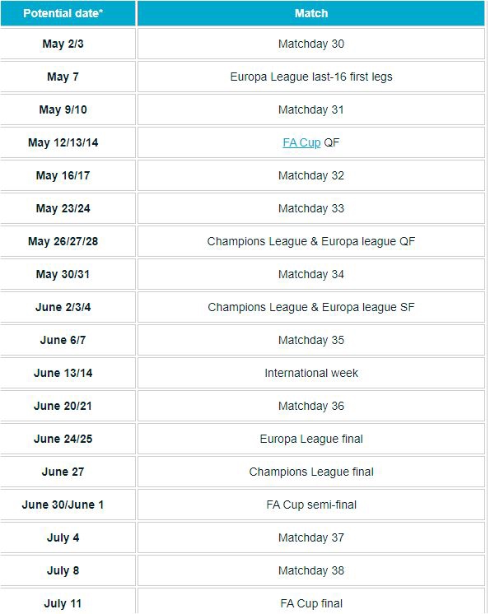Click the Match column header

311,13
